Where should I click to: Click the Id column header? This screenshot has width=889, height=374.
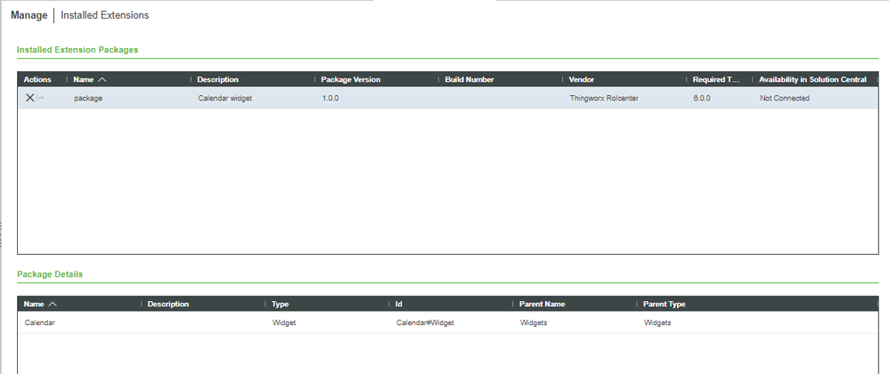398,304
